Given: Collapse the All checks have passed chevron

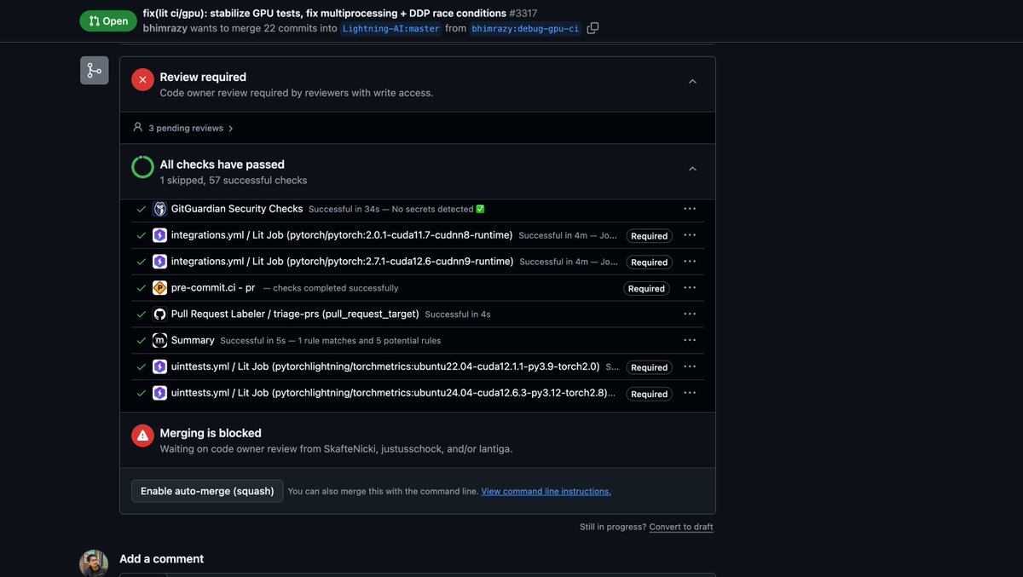Looking at the screenshot, I should point(692,170).
